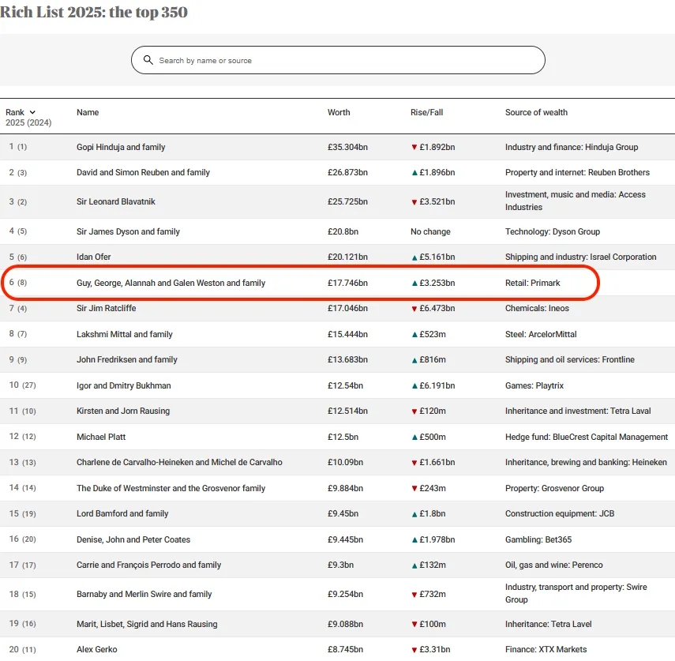Click the Alex Gerko name in row 20
The image size is (675, 661).
(96, 649)
